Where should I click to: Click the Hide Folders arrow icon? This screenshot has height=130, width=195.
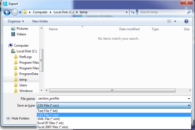click(x=8, y=118)
